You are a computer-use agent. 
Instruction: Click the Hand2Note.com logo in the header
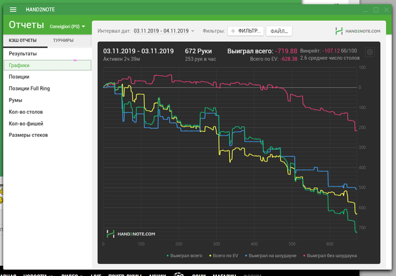tap(358, 31)
